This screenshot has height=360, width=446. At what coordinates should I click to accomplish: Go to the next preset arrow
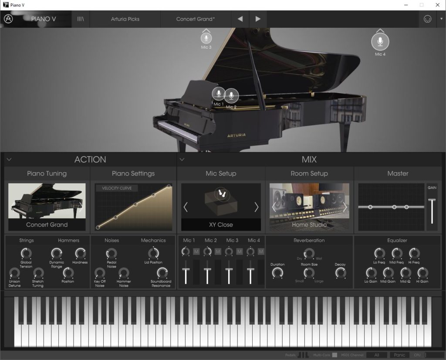pos(258,19)
